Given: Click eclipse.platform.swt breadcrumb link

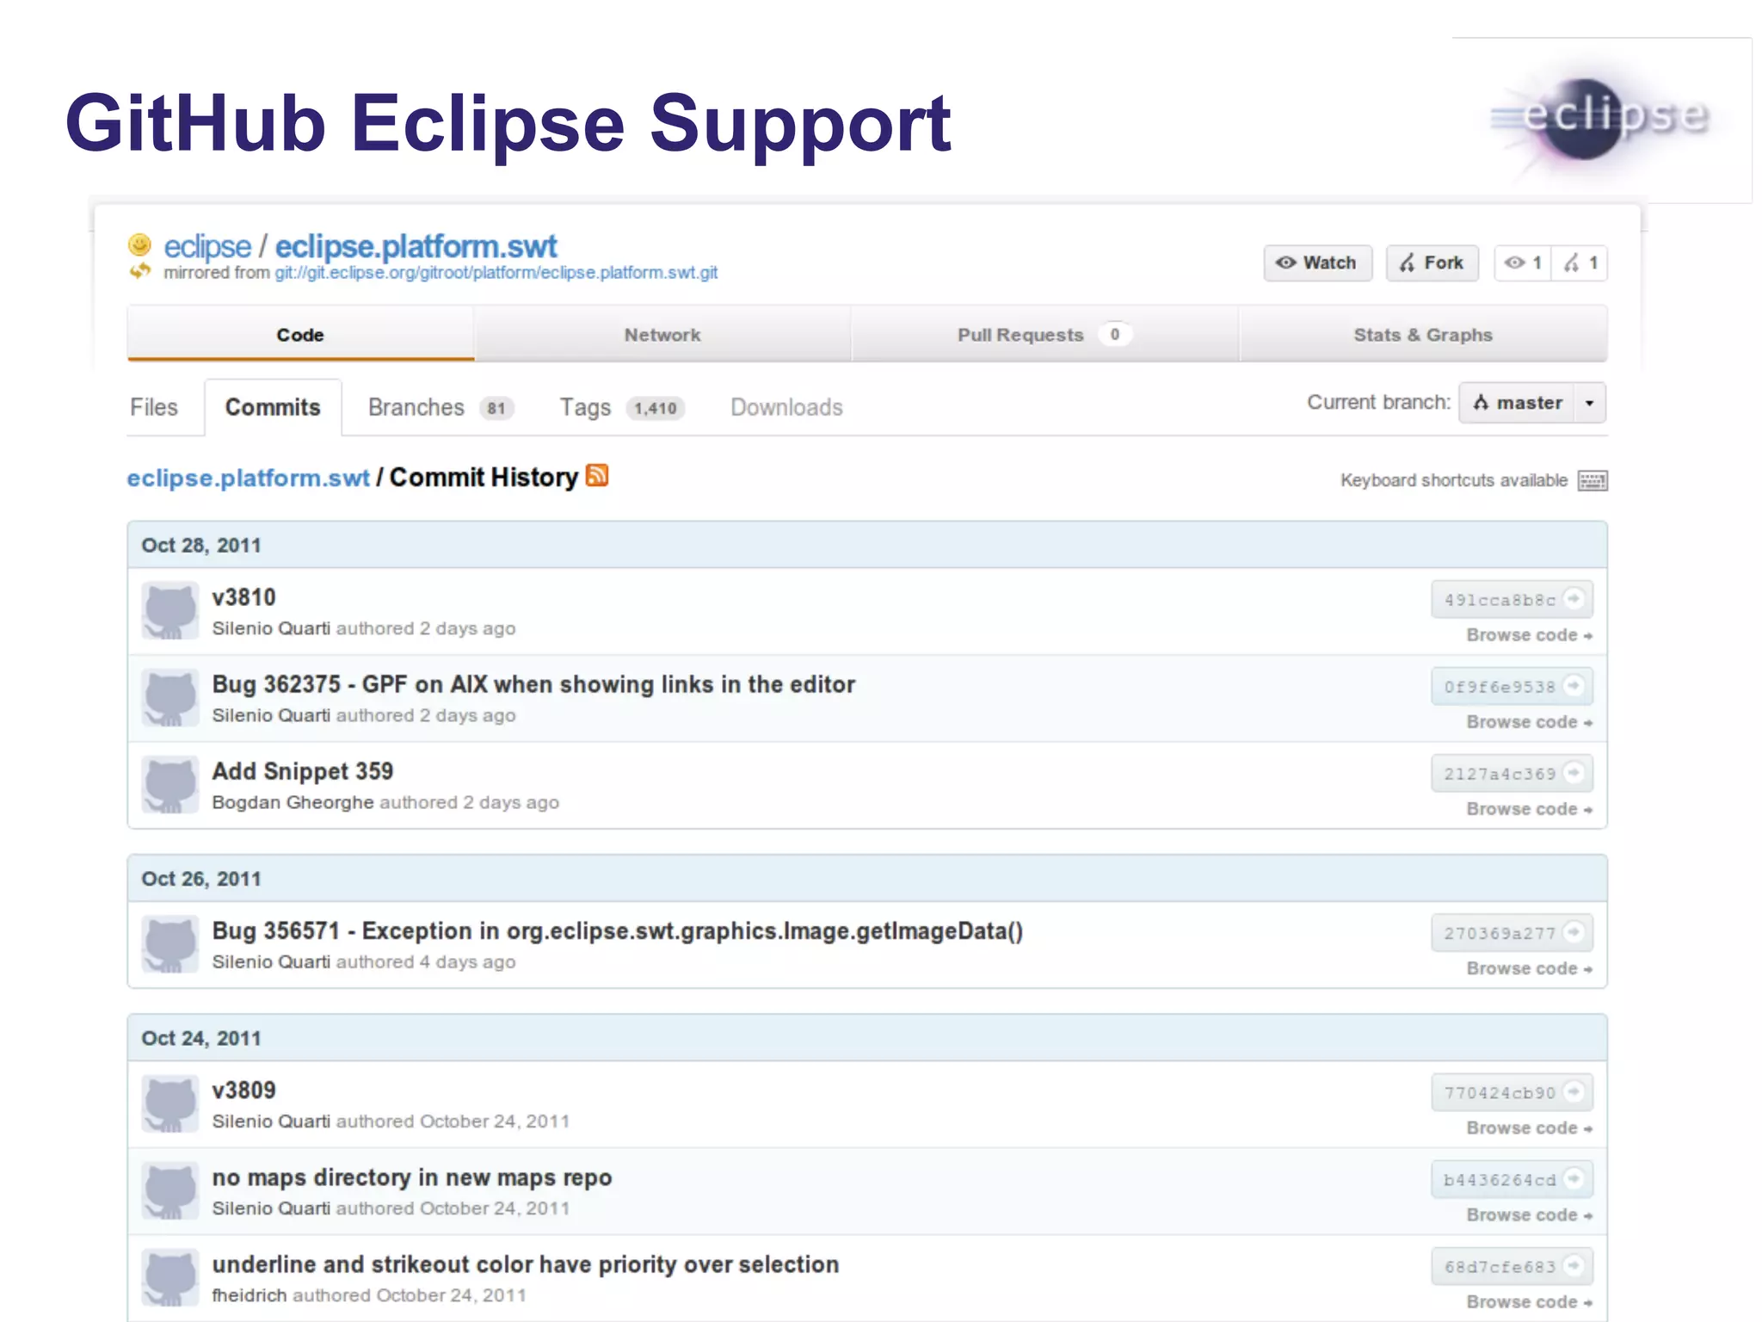Looking at the screenshot, I should (248, 478).
